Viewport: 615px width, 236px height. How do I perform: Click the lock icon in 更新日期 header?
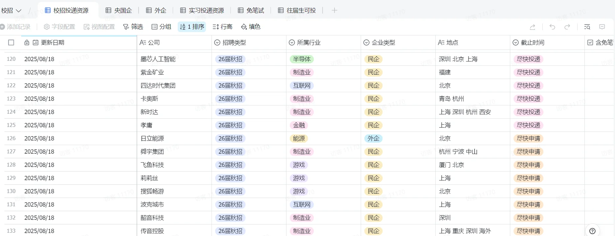(27, 43)
